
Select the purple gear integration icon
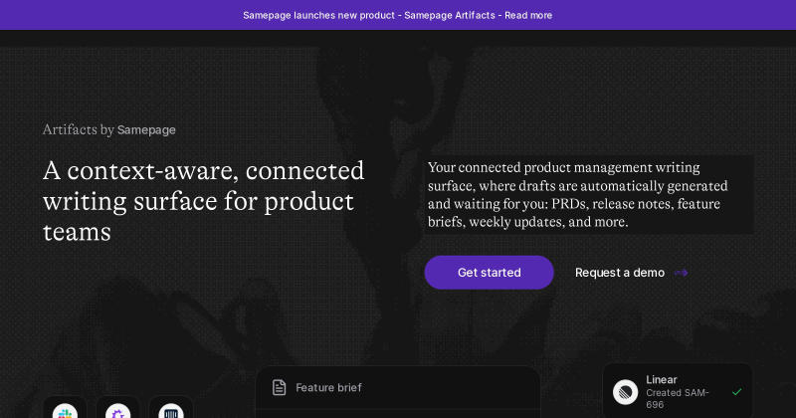(x=117, y=411)
